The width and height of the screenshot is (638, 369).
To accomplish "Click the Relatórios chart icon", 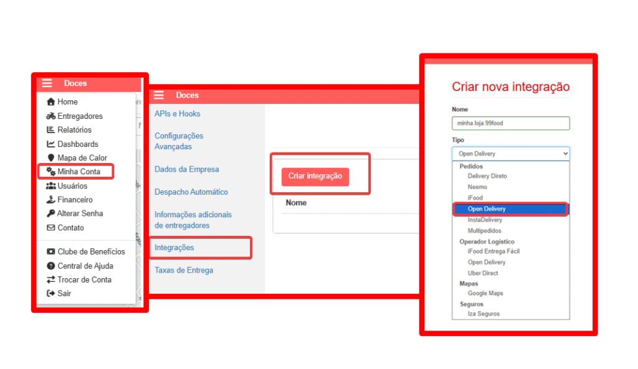I will click(x=51, y=130).
